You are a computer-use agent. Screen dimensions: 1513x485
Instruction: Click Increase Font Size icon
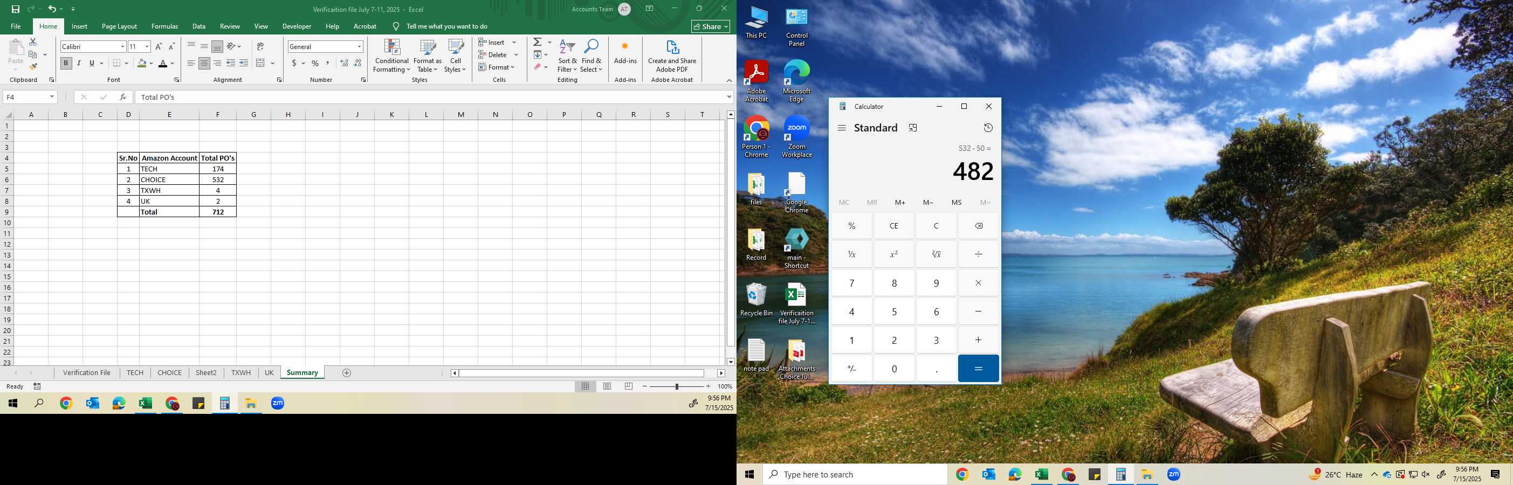pyautogui.click(x=159, y=46)
